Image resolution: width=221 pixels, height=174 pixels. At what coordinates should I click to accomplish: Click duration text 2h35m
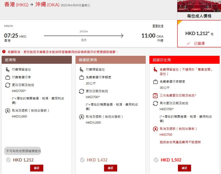tap(84, 31)
